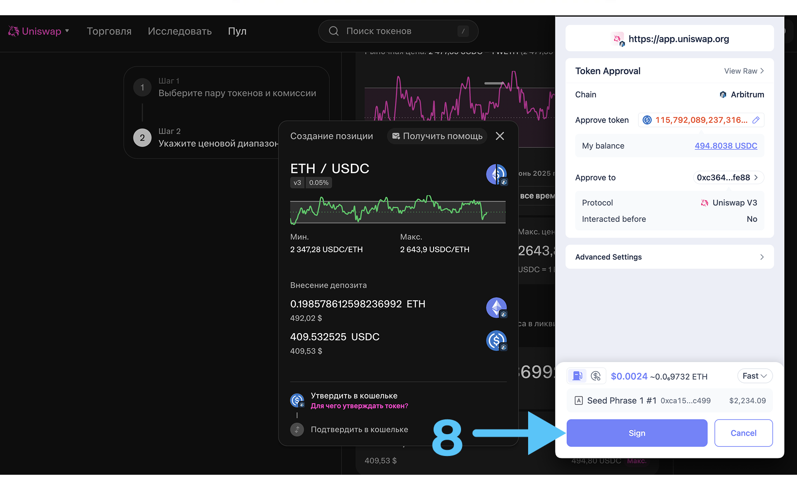The height and width of the screenshot is (491, 797).
Task: Select the USDC gas payment icon
Action: pos(596,376)
